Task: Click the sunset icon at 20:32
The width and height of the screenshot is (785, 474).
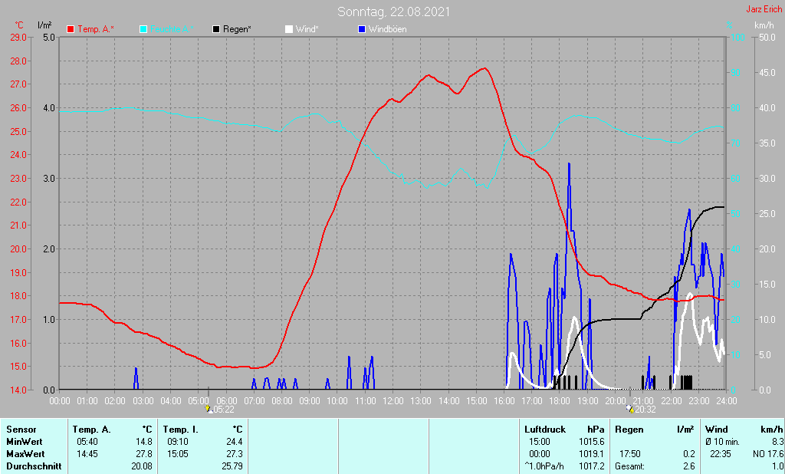Action: pyautogui.click(x=630, y=410)
